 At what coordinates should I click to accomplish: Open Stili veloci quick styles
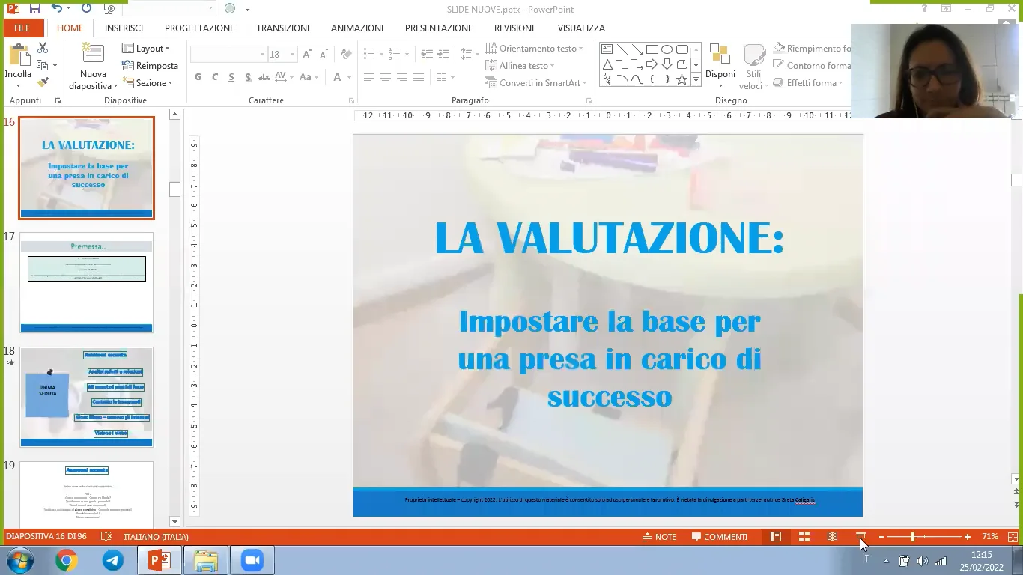(x=753, y=66)
